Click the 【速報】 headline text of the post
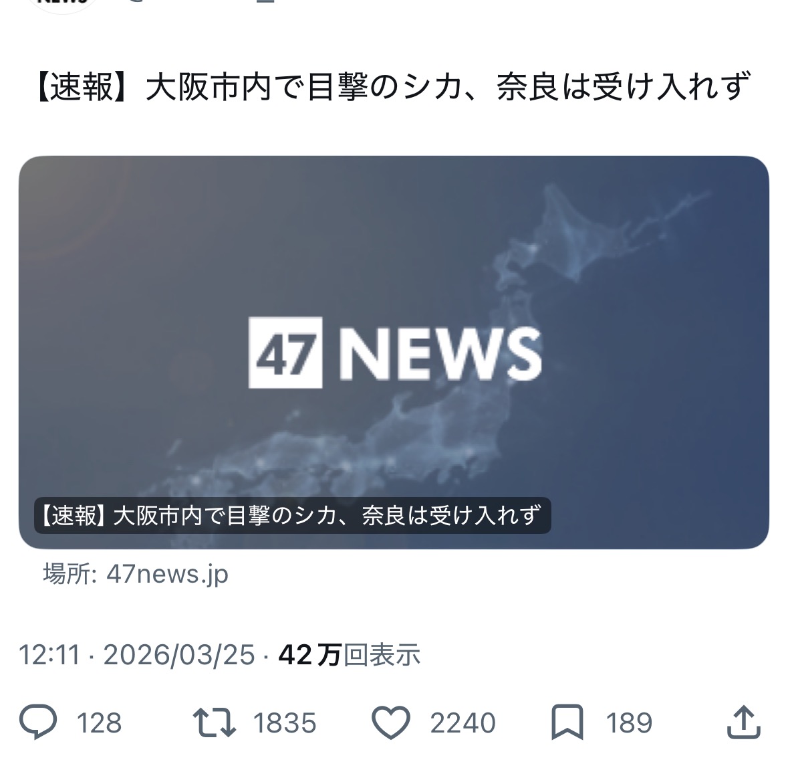This screenshot has width=788, height=772. 394,87
